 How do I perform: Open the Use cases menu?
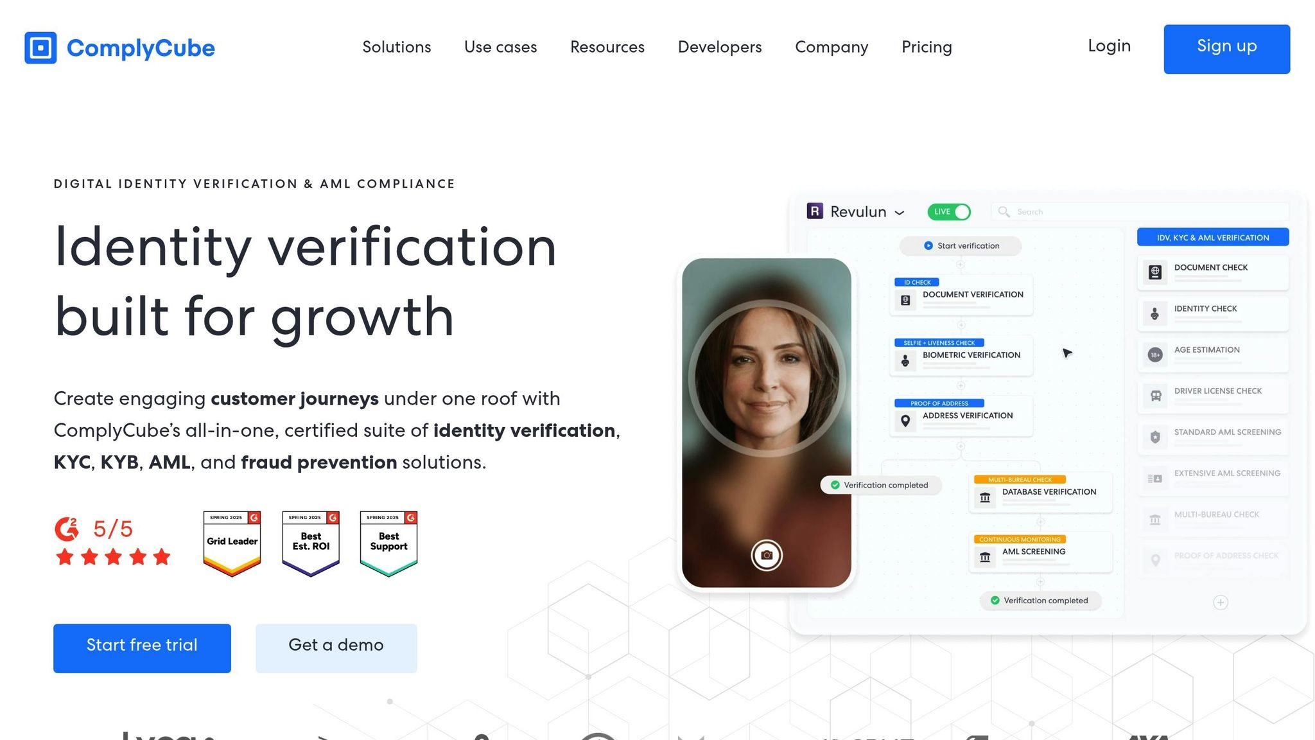tap(501, 47)
